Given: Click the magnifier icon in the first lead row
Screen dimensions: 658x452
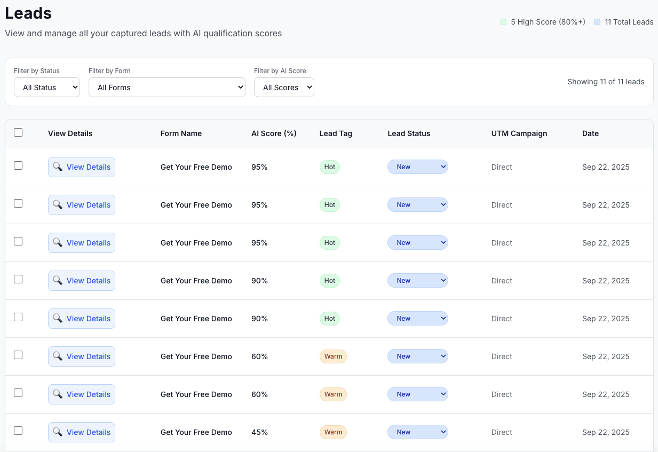Looking at the screenshot, I should [58, 167].
